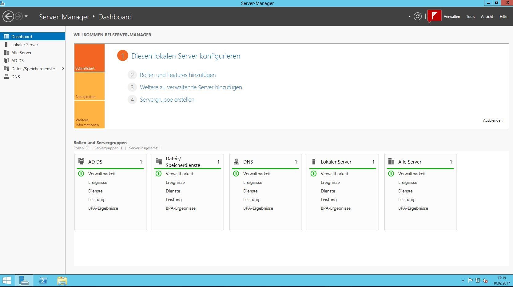This screenshot has width=513, height=287.
Task: Open Dienste in the AD DS tile
Action: [x=95, y=191]
